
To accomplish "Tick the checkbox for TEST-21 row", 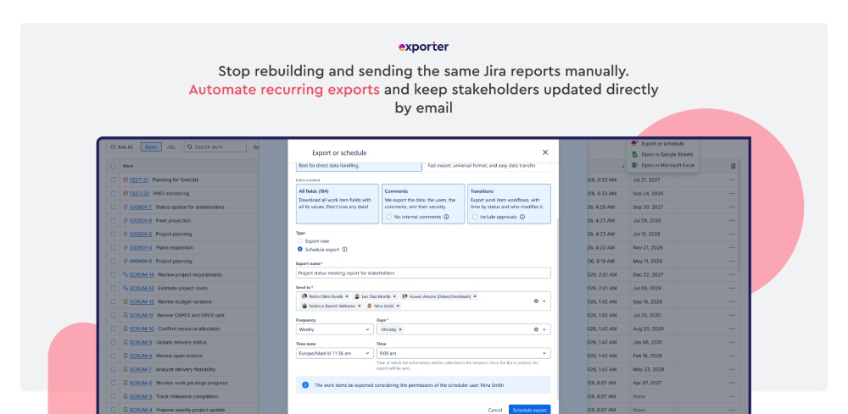I will coord(113,179).
